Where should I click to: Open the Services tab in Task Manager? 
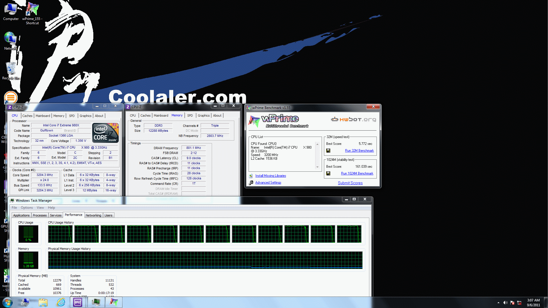(x=56, y=215)
